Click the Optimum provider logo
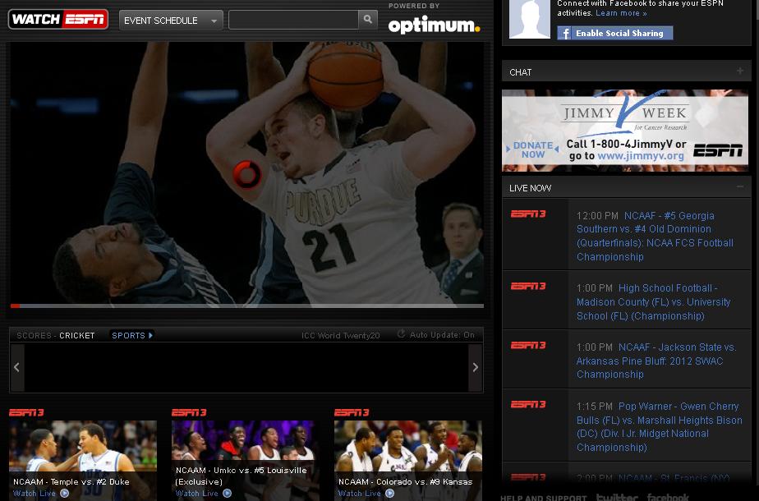Viewport: 759px width, 501px height. [434, 25]
